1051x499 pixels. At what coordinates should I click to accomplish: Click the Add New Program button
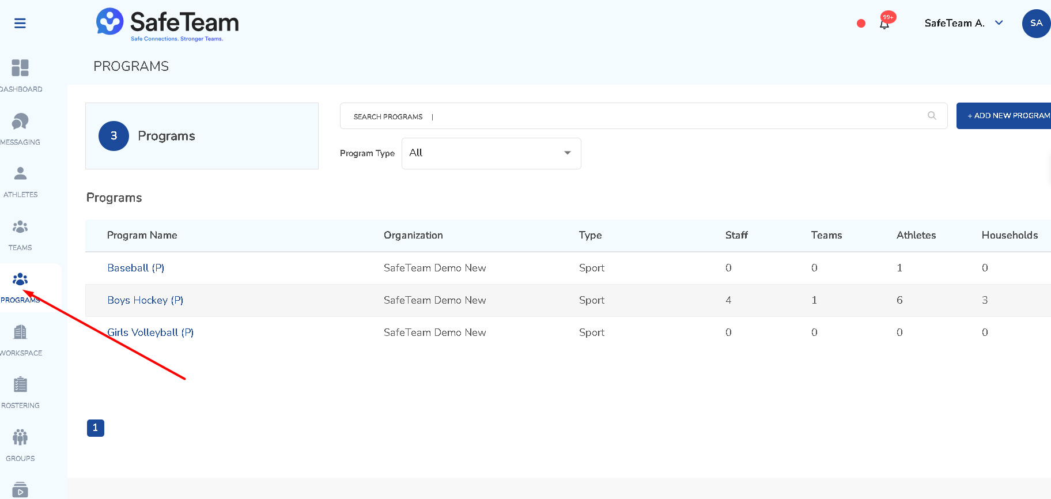1004,116
